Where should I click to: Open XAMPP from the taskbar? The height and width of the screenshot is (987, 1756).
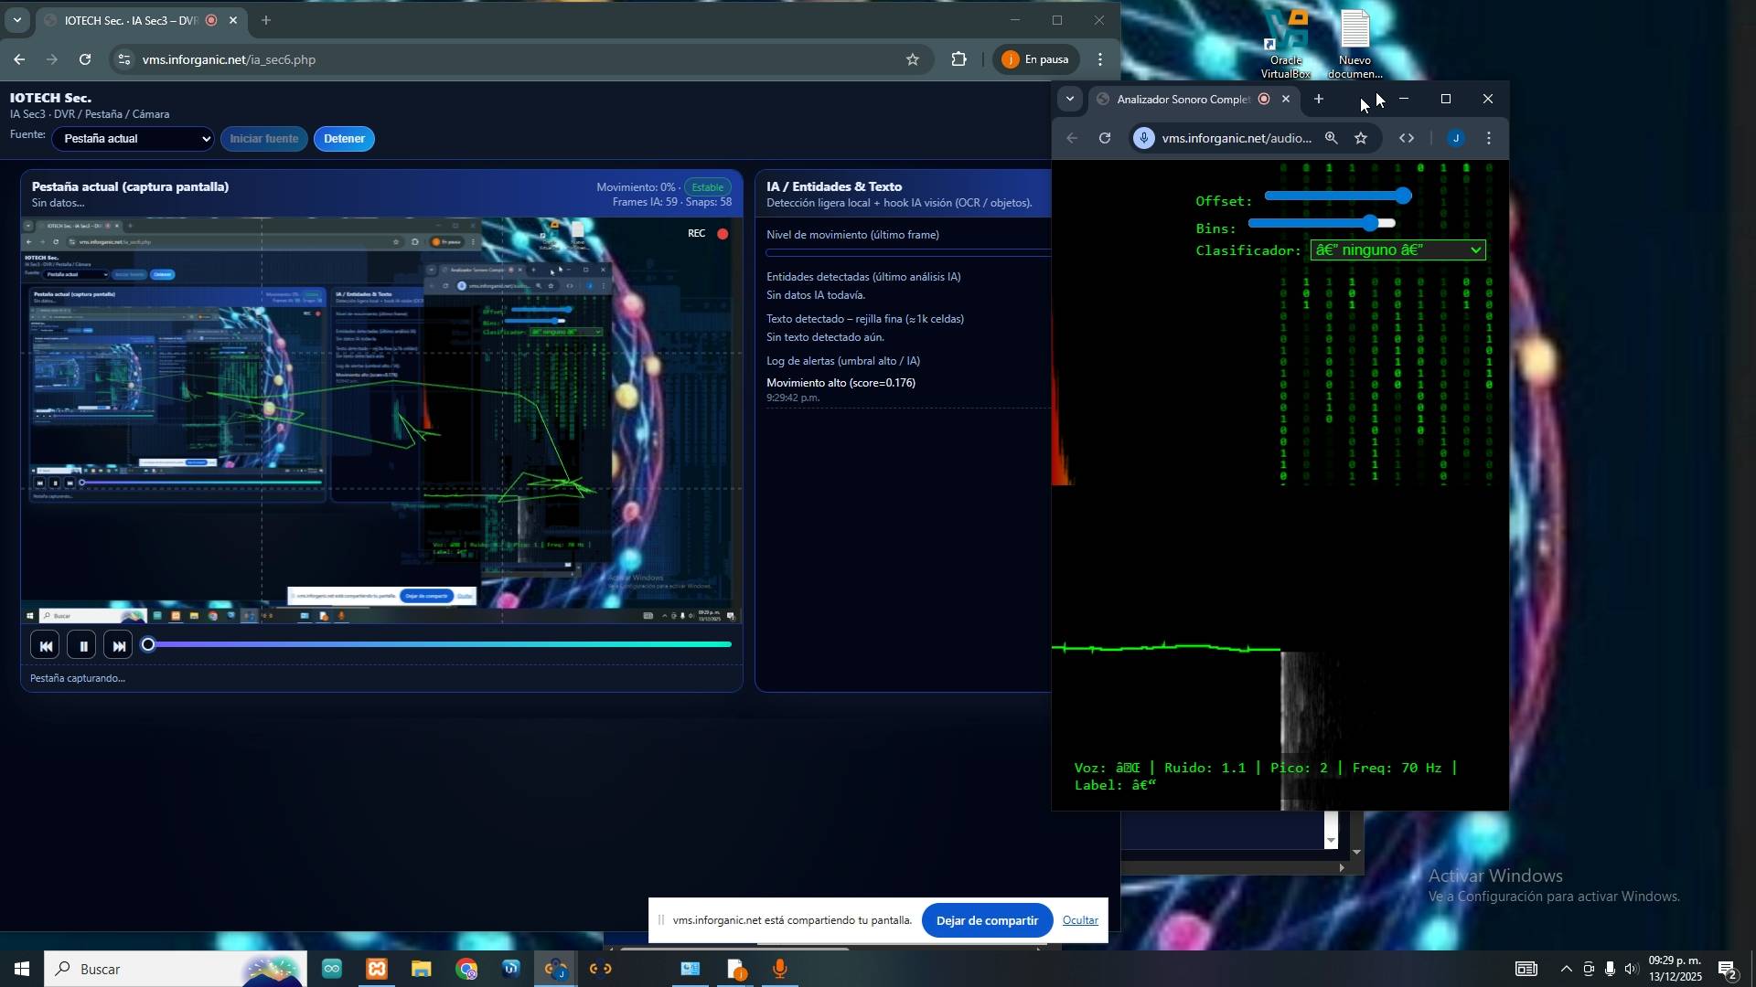pyautogui.click(x=376, y=969)
